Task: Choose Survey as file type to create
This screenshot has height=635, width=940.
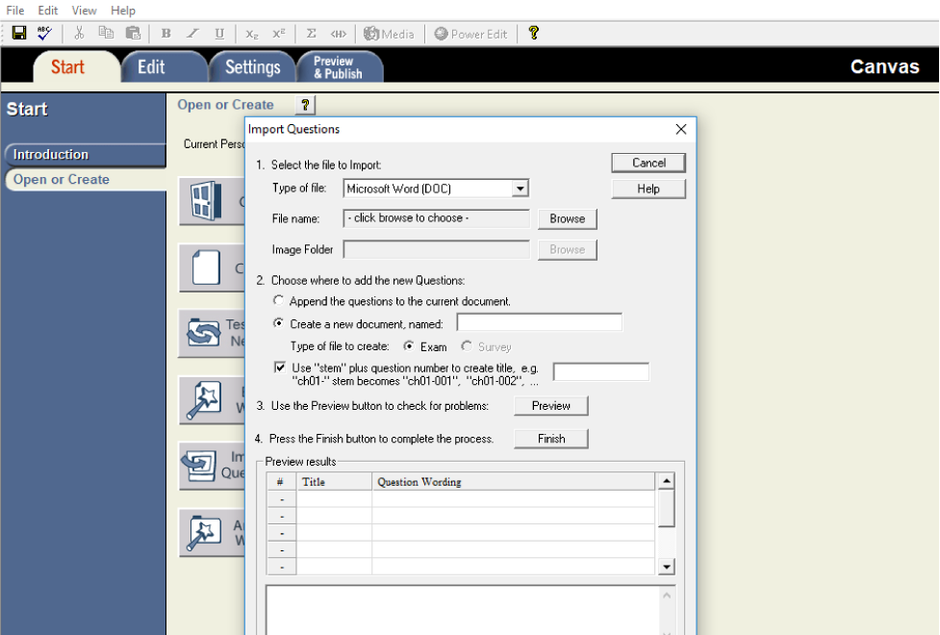Action: click(467, 346)
